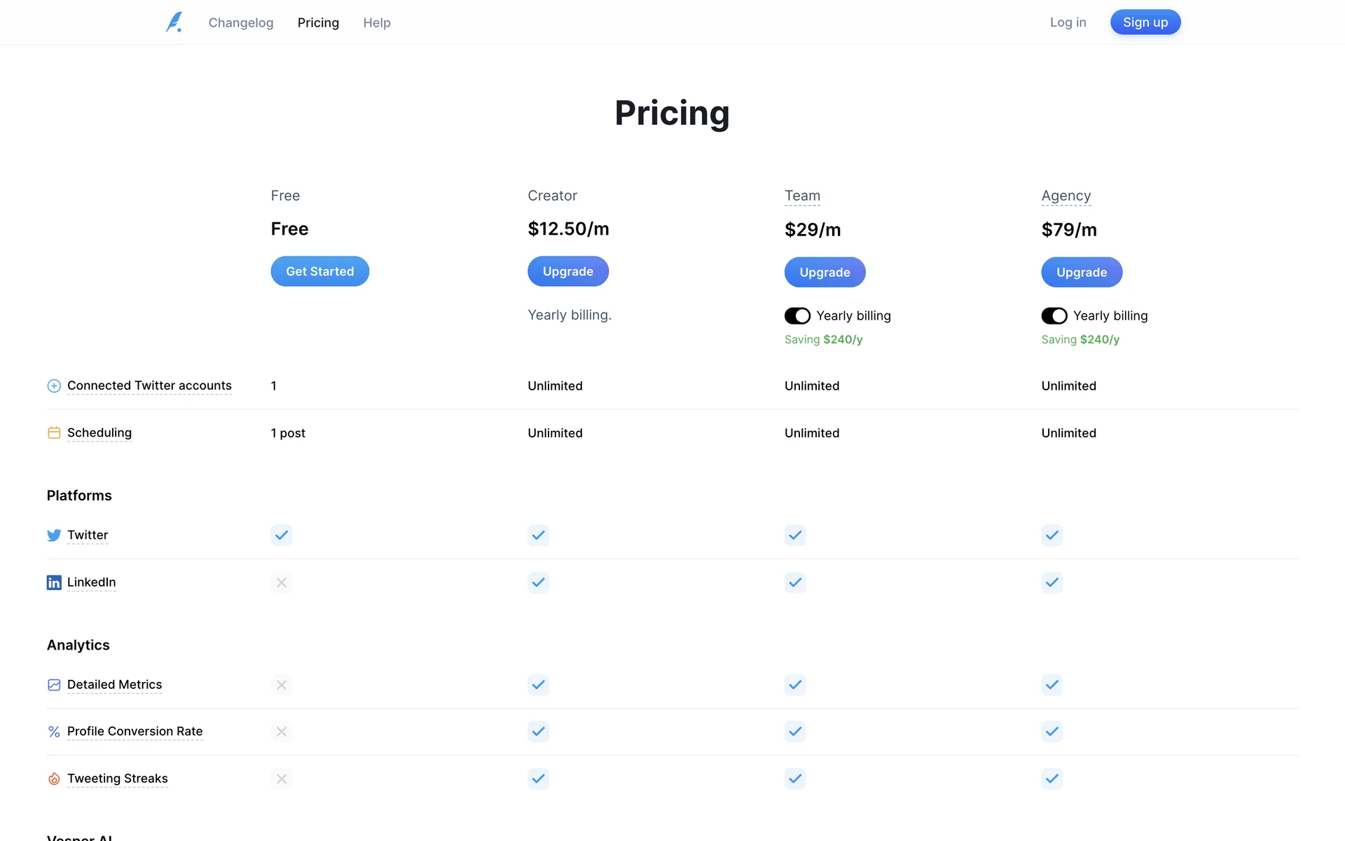This screenshot has width=1345, height=841.
Task: Click the calendar icon next to Scheduling
Action: (54, 433)
